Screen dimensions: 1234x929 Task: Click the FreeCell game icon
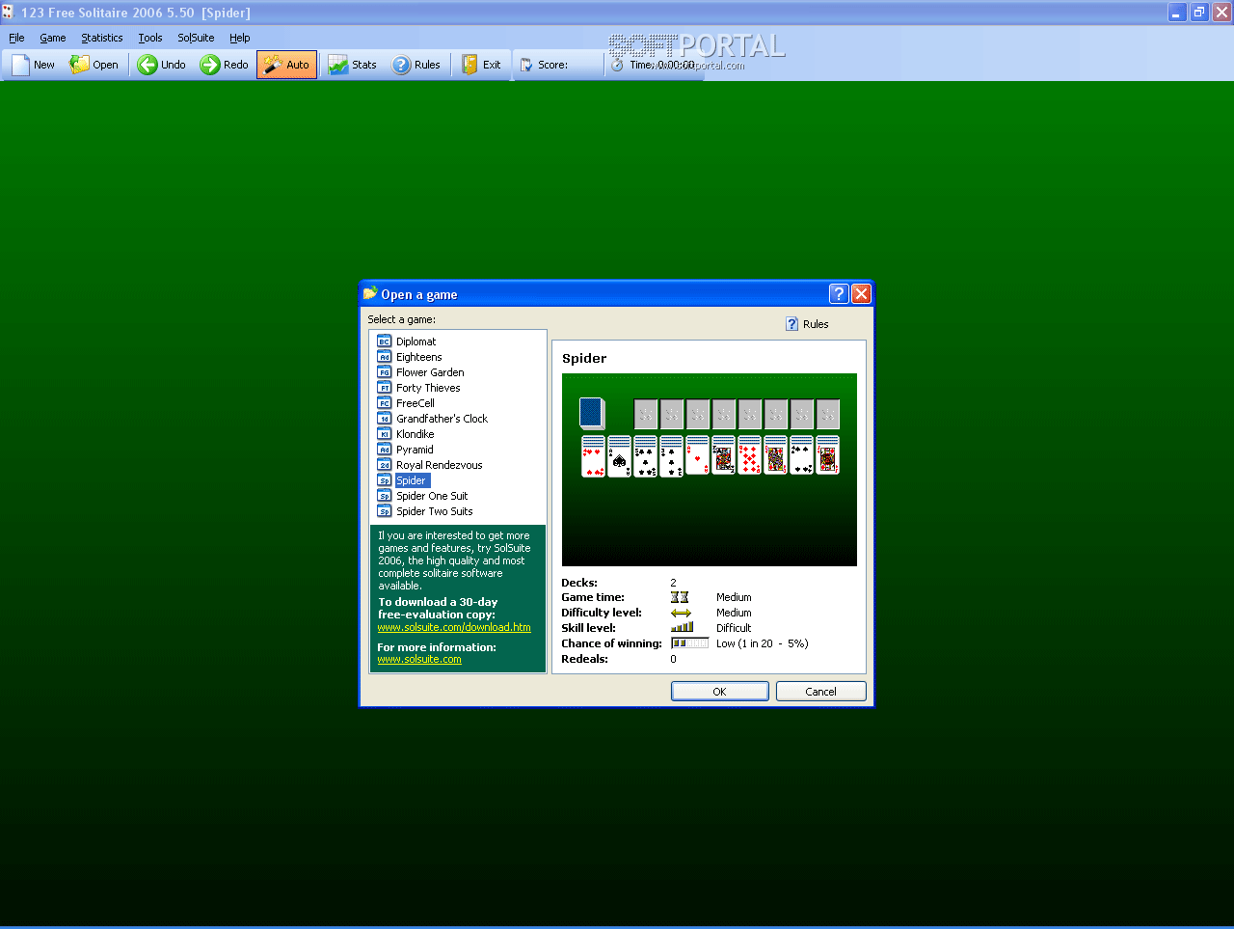pos(384,403)
